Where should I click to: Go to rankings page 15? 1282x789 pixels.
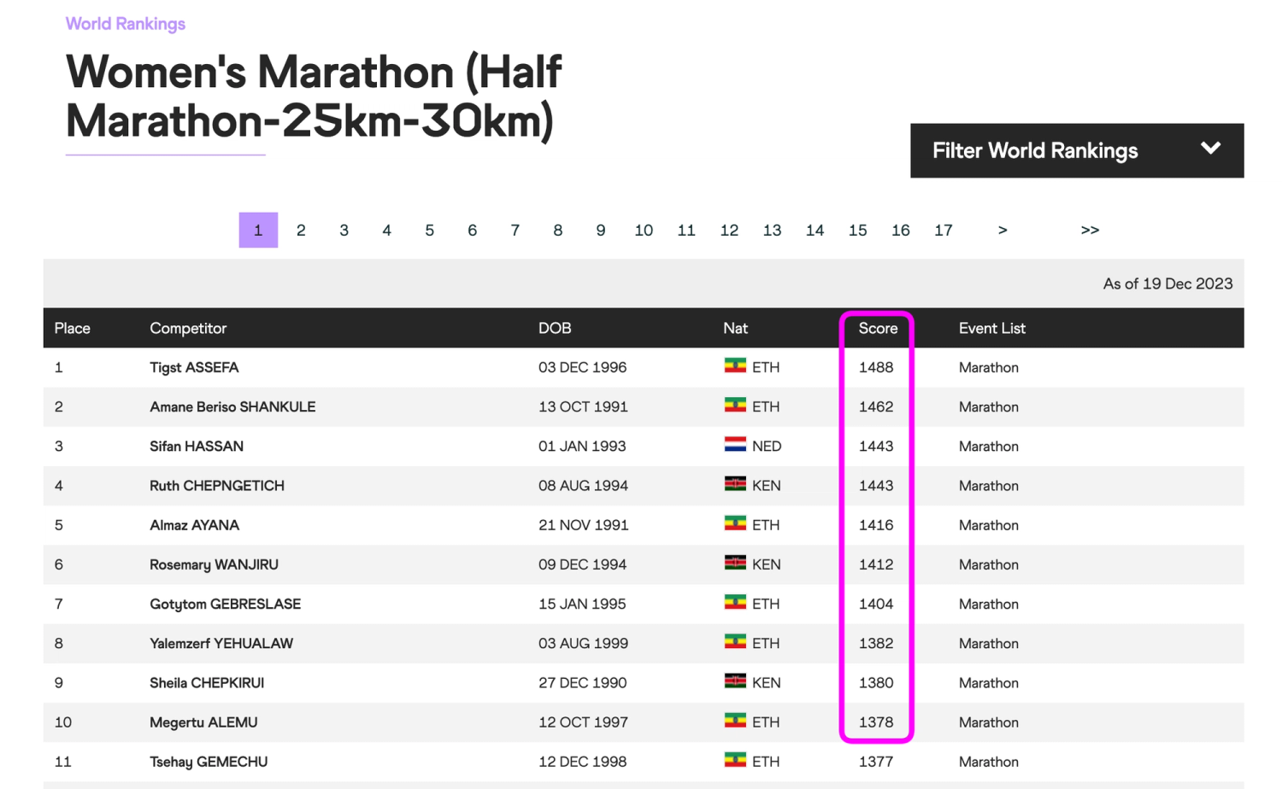point(857,231)
